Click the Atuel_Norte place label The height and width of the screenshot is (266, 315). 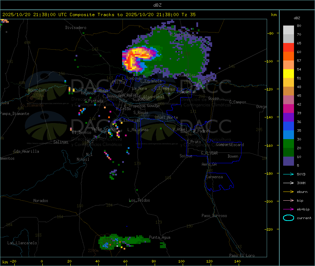coord(166,117)
